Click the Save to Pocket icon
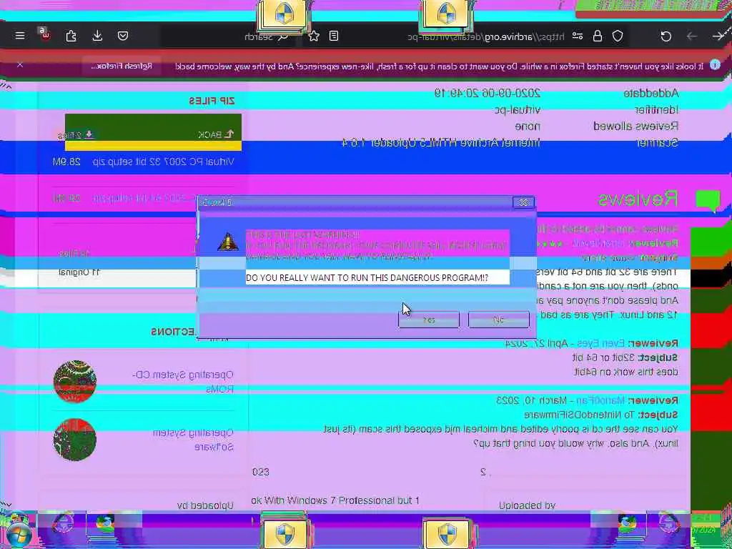 tap(123, 36)
